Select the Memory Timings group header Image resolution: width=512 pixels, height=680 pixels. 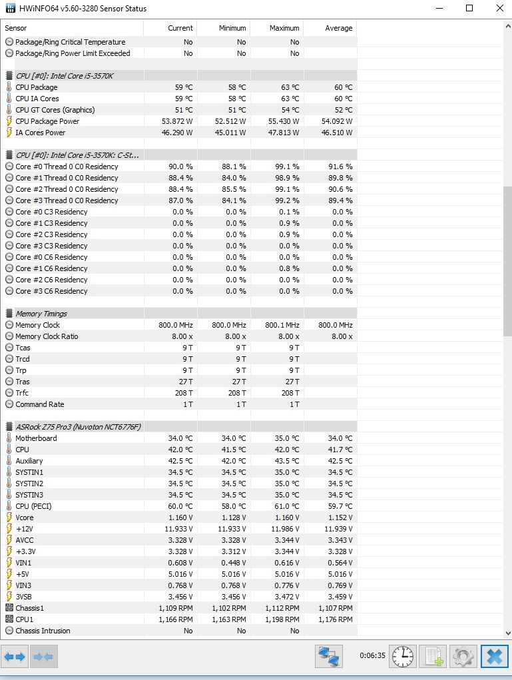(181, 314)
